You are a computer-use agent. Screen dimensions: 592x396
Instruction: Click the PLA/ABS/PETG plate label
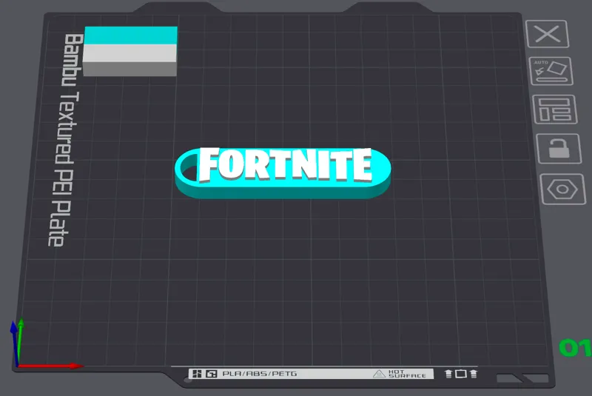point(260,374)
